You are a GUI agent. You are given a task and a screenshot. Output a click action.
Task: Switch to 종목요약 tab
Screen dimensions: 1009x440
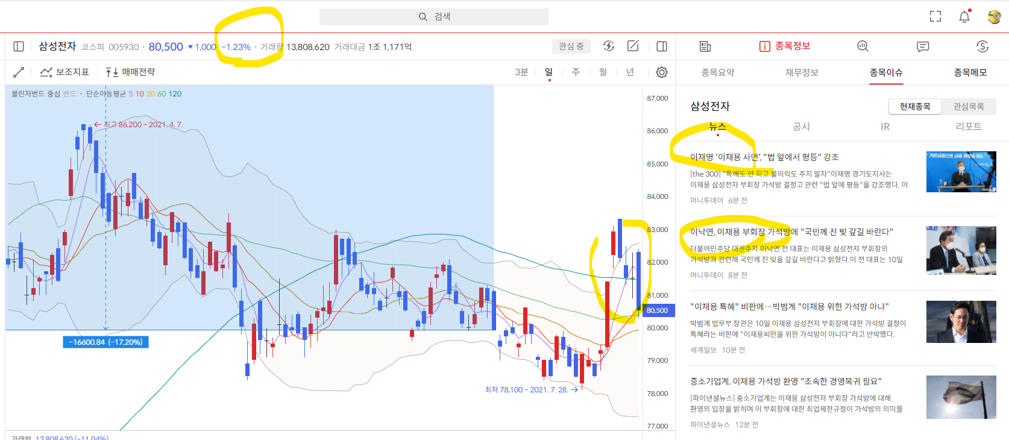point(718,72)
